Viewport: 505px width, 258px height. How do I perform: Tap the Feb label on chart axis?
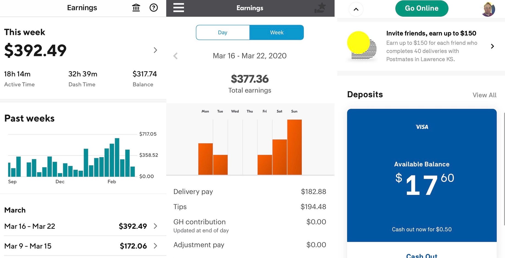[x=112, y=182]
